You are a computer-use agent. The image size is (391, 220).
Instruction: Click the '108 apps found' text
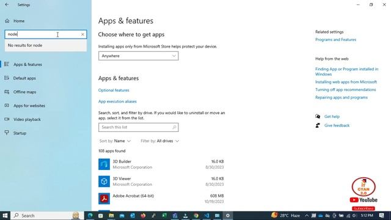[x=112, y=151]
